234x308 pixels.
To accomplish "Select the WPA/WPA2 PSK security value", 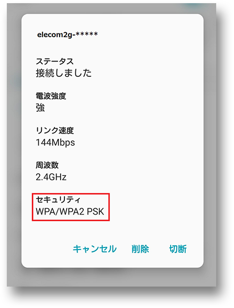I will pos(70,211).
